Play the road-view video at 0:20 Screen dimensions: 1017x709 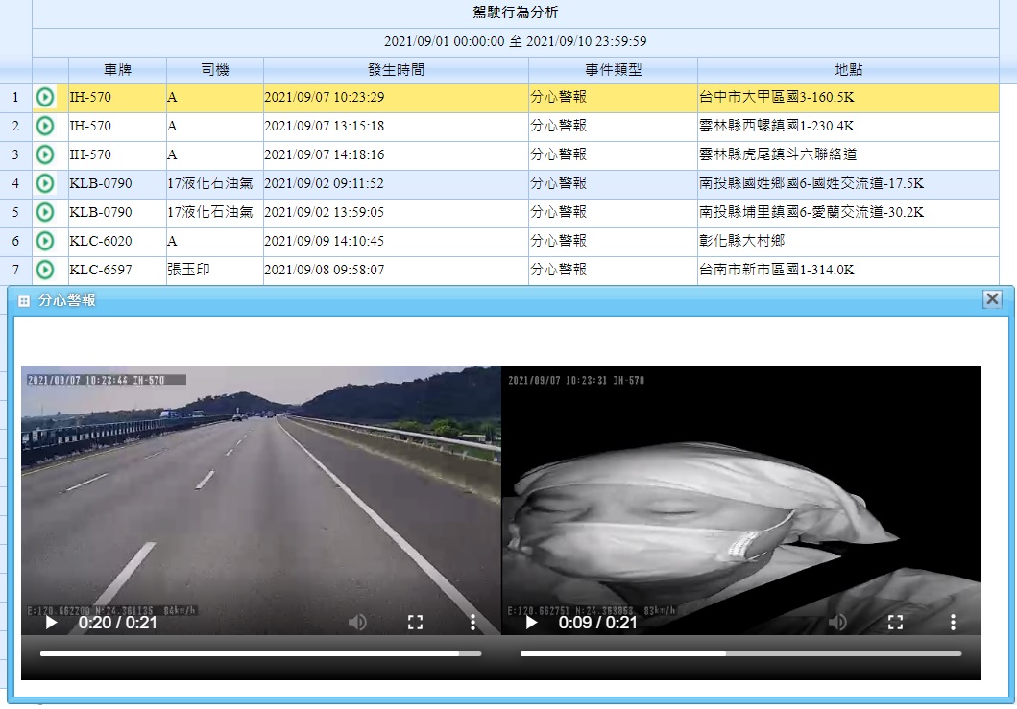[51, 623]
